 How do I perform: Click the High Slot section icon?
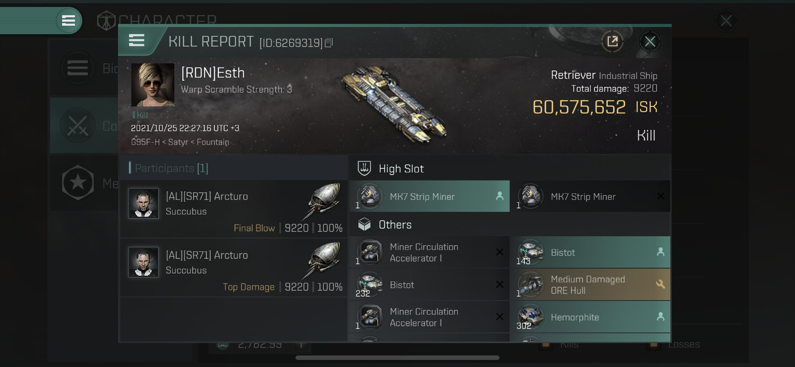[364, 168]
